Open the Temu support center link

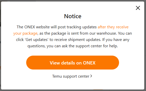coord(72,76)
